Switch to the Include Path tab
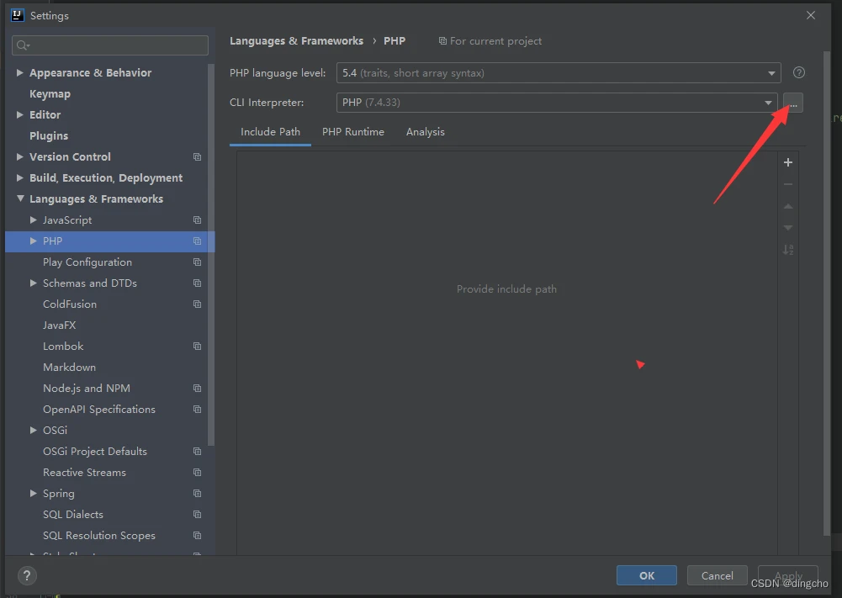The height and width of the screenshot is (598, 842). (270, 132)
